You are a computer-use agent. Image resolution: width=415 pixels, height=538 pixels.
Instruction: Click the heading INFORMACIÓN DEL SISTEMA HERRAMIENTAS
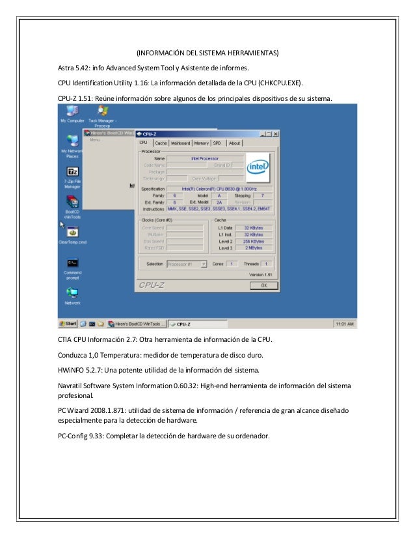(207, 53)
